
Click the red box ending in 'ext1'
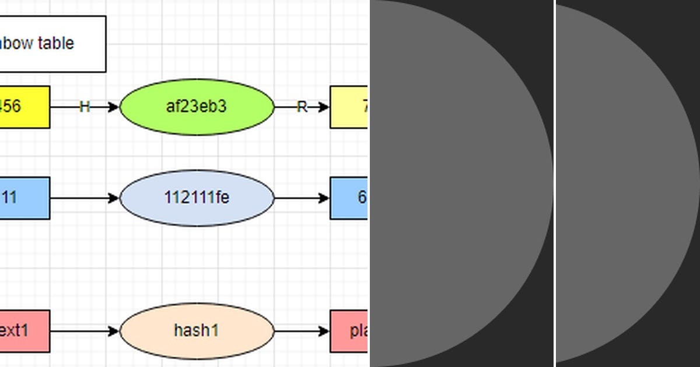23,330
